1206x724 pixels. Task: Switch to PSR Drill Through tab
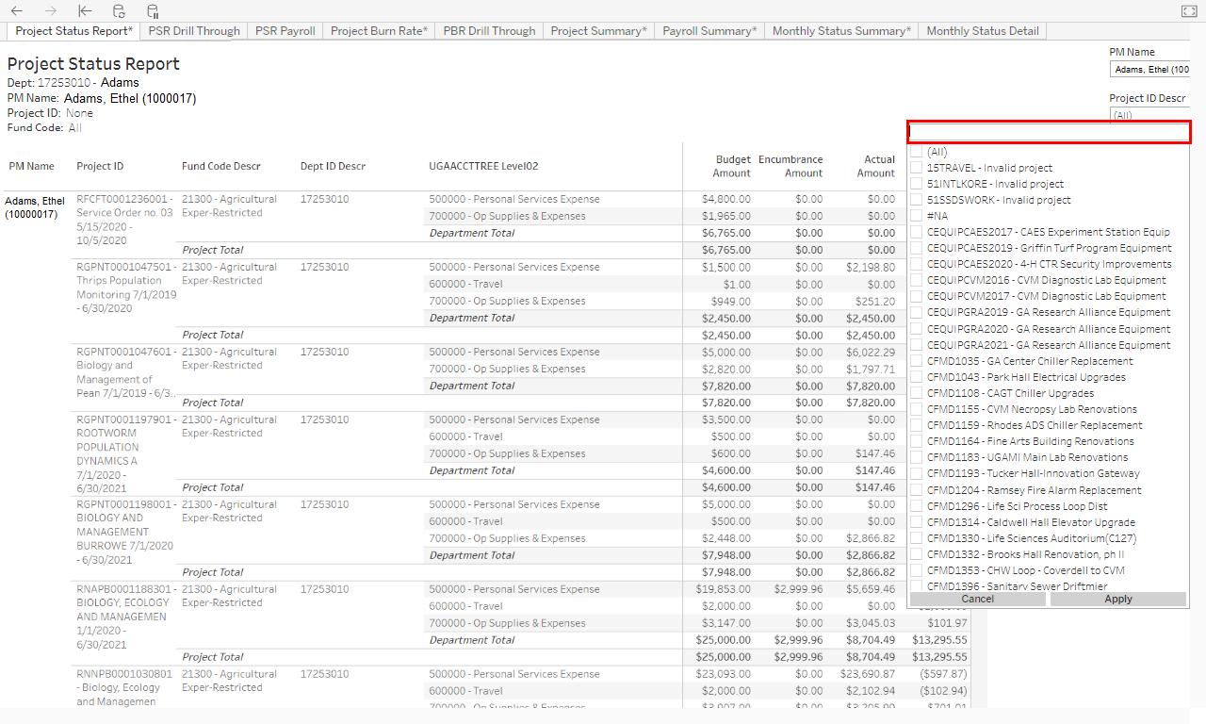coord(194,31)
